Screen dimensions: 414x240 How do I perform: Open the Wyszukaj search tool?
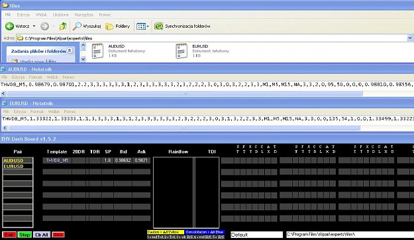[87, 26]
